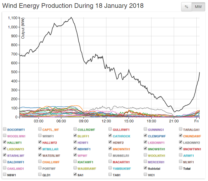Switch chart units to percent

coord(186,7)
